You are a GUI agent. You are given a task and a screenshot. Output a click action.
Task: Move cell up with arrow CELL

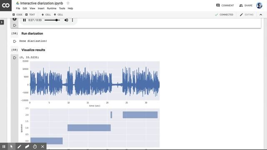[x=46, y=15]
